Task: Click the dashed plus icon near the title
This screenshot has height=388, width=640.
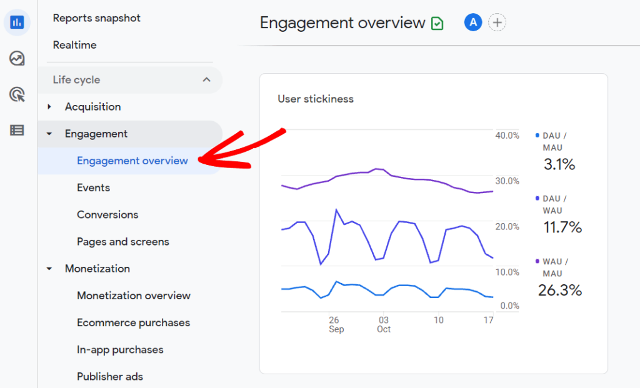Action: tap(497, 22)
